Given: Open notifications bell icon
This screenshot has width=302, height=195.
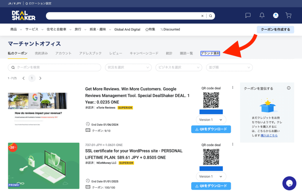Looking at the screenshot, I should point(262,15).
